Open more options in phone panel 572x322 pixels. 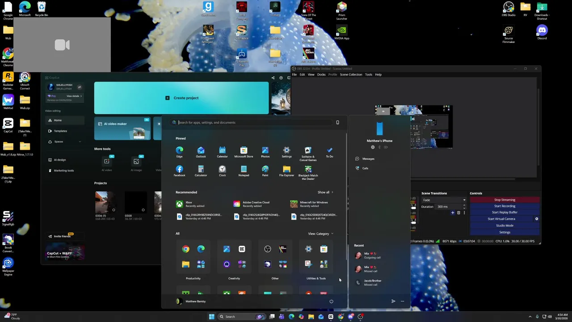402,301
